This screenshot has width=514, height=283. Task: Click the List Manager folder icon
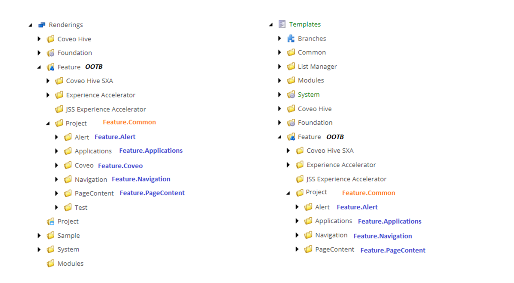pos(291,66)
